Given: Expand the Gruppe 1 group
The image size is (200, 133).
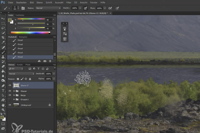Looking at the screenshot, I should pos(14,99).
